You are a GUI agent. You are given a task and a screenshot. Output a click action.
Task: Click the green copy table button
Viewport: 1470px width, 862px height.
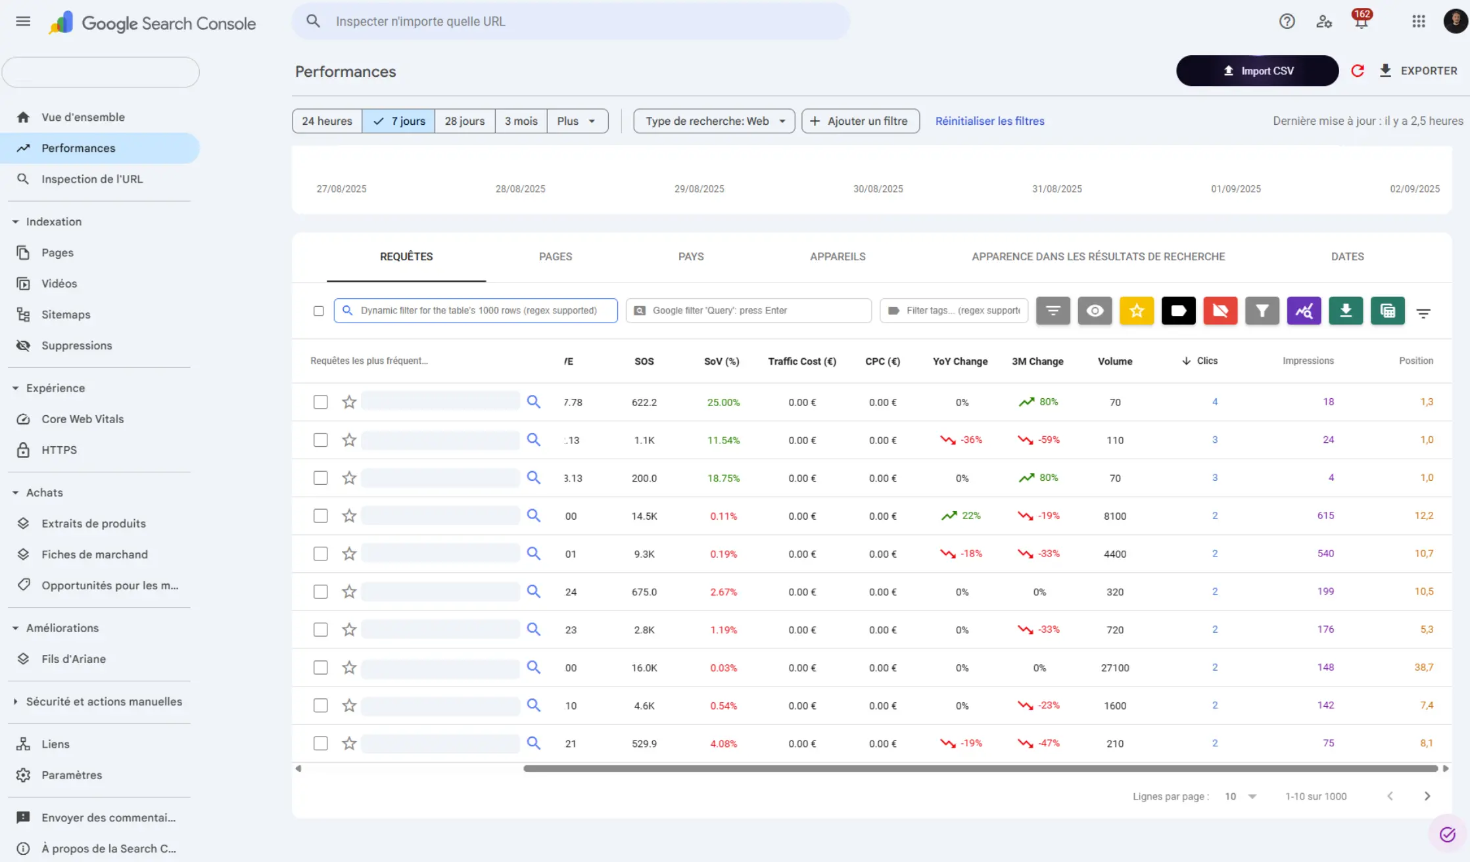click(x=1387, y=311)
